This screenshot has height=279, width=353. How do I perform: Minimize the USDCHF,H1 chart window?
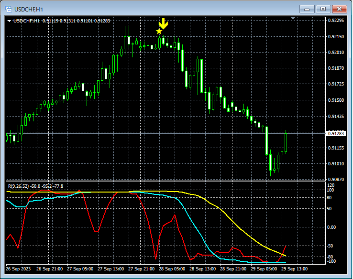[307, 9]
